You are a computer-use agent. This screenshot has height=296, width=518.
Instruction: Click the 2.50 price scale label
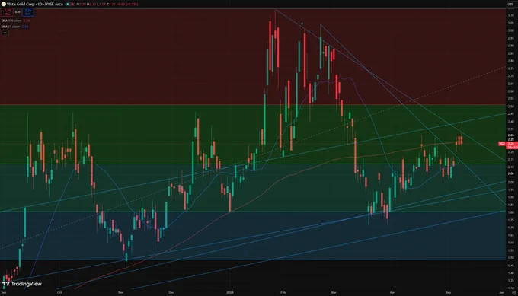click(510, 107)
